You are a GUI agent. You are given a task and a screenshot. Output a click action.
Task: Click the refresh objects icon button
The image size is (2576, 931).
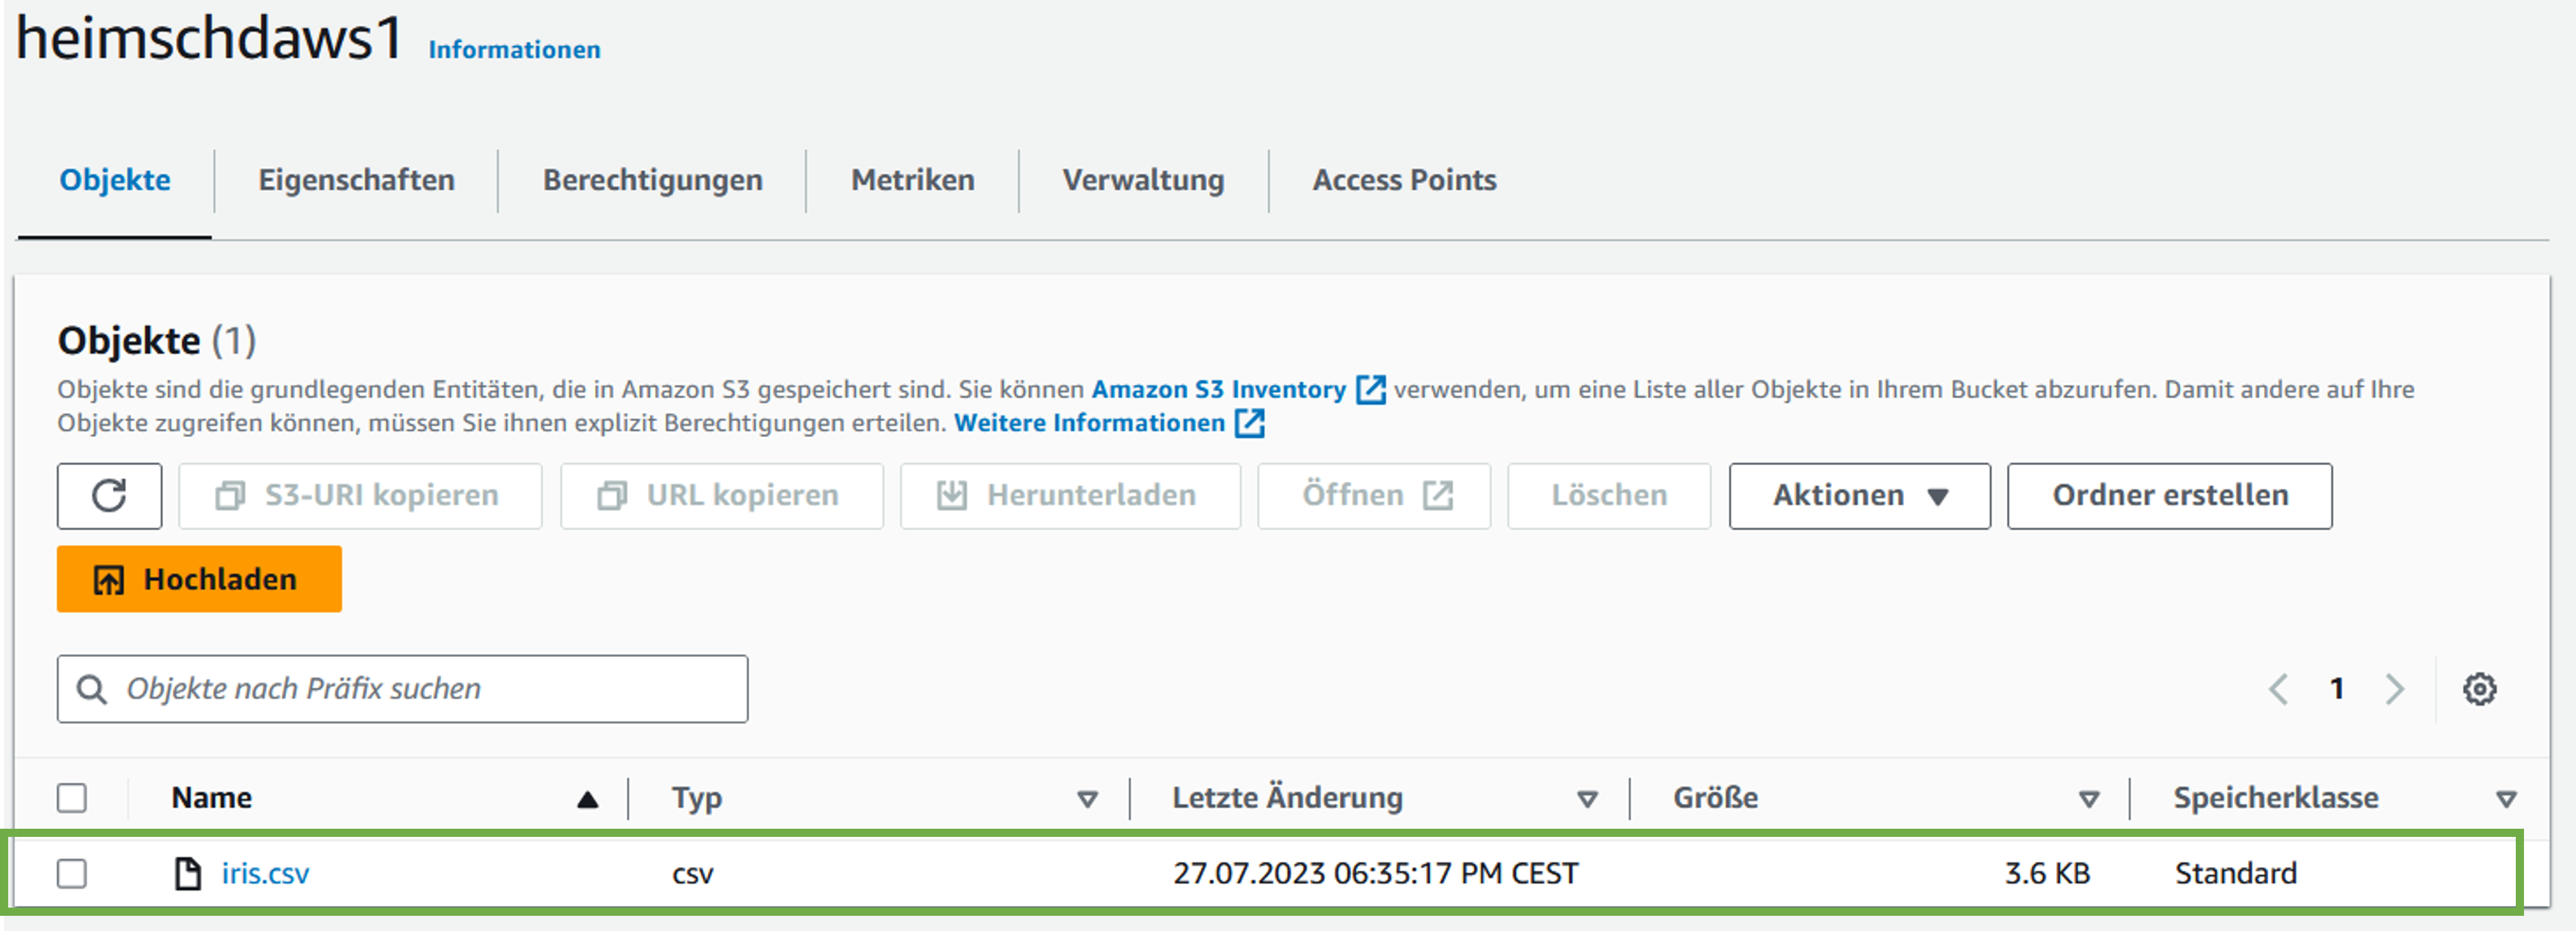coord(109,495)
